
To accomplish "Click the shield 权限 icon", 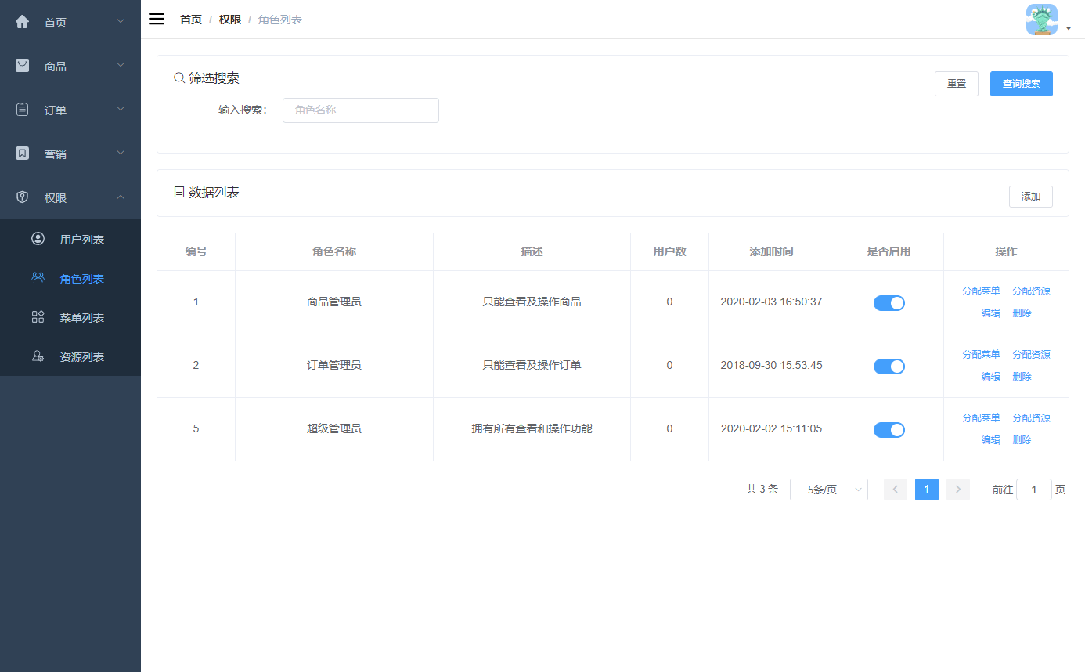I will point(23,197).
